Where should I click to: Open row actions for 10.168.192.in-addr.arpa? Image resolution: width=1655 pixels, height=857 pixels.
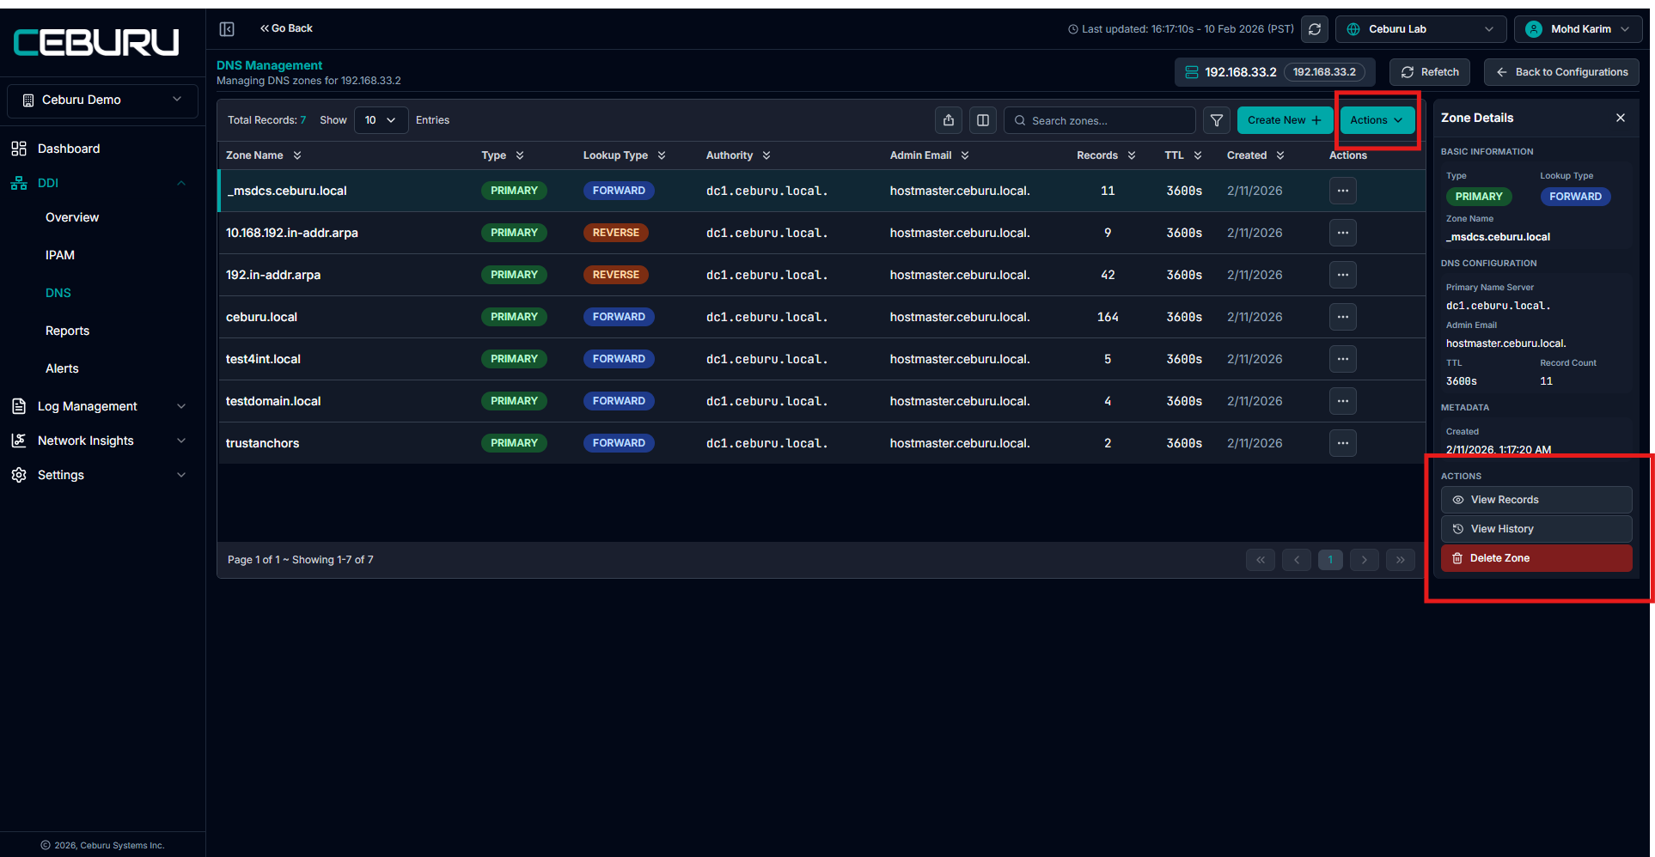click(x=1343, y=233)
